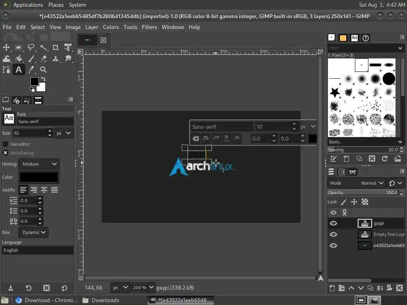Viewport: 407px width, 305px height.
Task: Clear all text in on-canvas text toolbar
Action: click(x=196, y=139)
